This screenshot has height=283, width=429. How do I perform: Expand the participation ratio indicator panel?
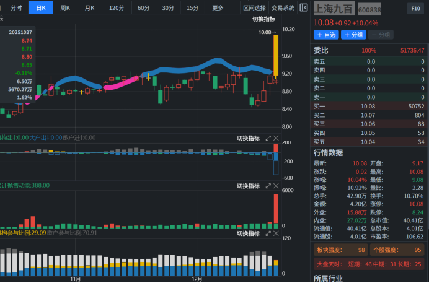pyautogui.click(x=268, y=233)
